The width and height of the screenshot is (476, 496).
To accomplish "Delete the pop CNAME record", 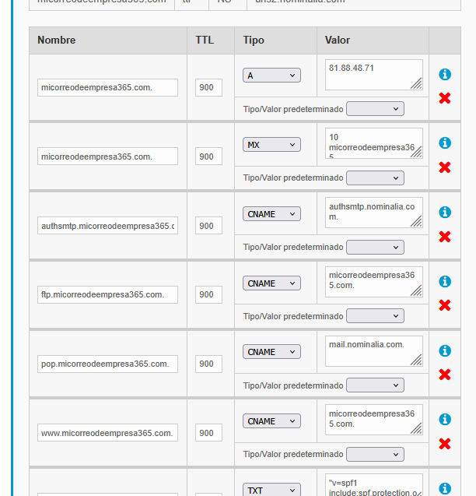I will [x=445, y=375].
